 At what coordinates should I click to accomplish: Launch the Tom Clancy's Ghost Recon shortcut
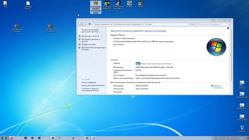pos(118,5)
